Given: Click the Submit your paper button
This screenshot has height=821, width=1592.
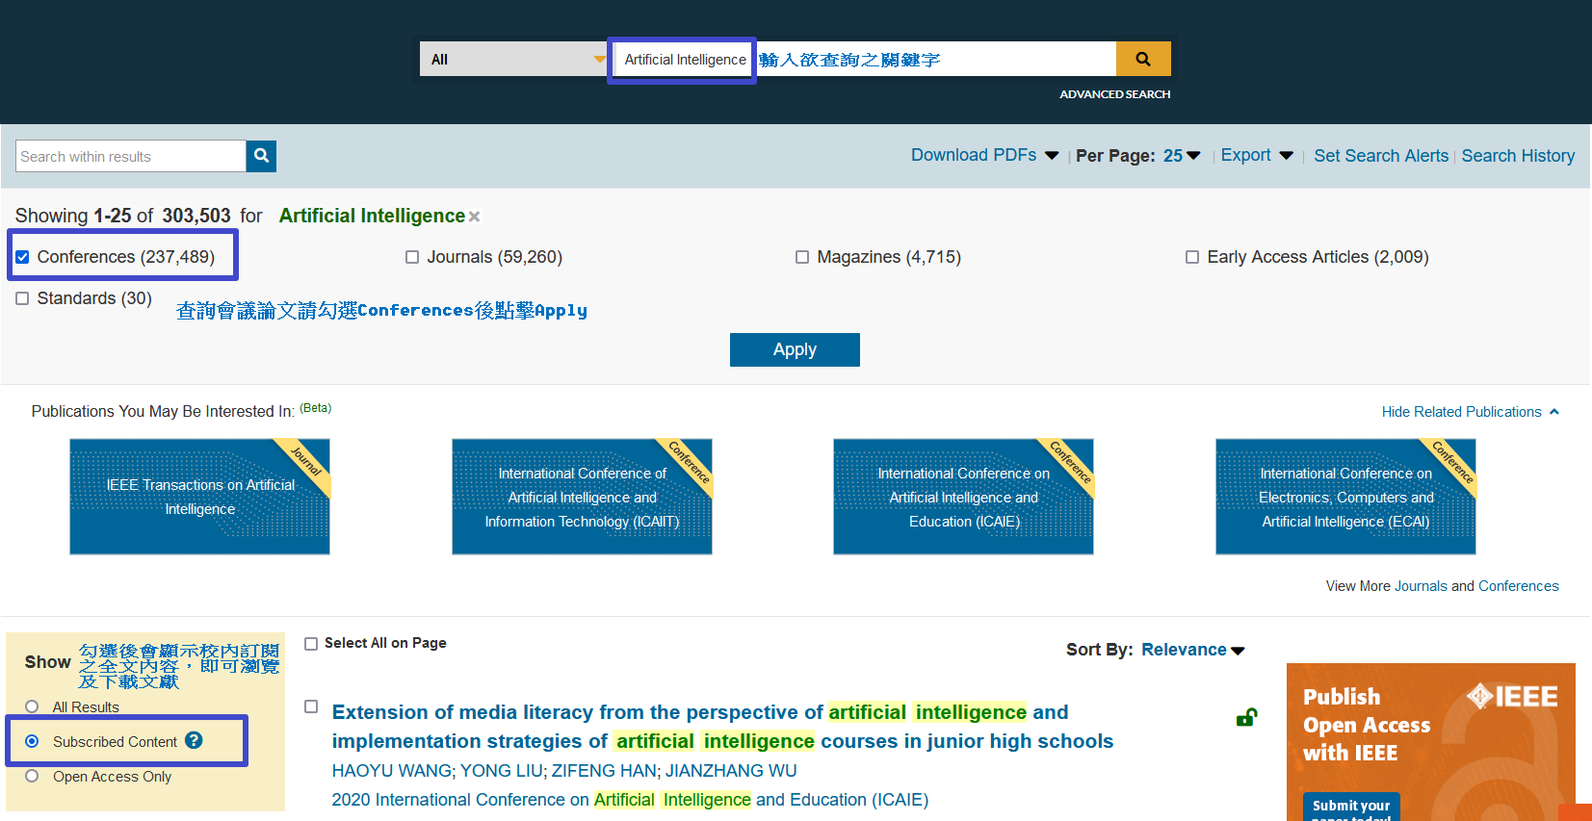Looking at the screenshot, I should click(1351, 807).
